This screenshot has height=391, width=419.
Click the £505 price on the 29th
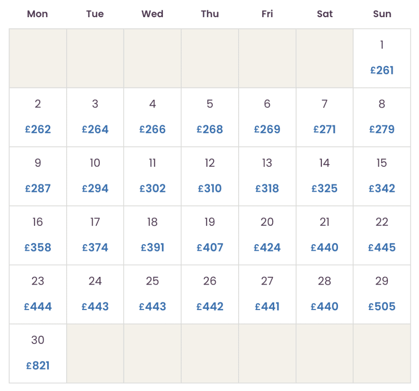[x=381, y=306]
